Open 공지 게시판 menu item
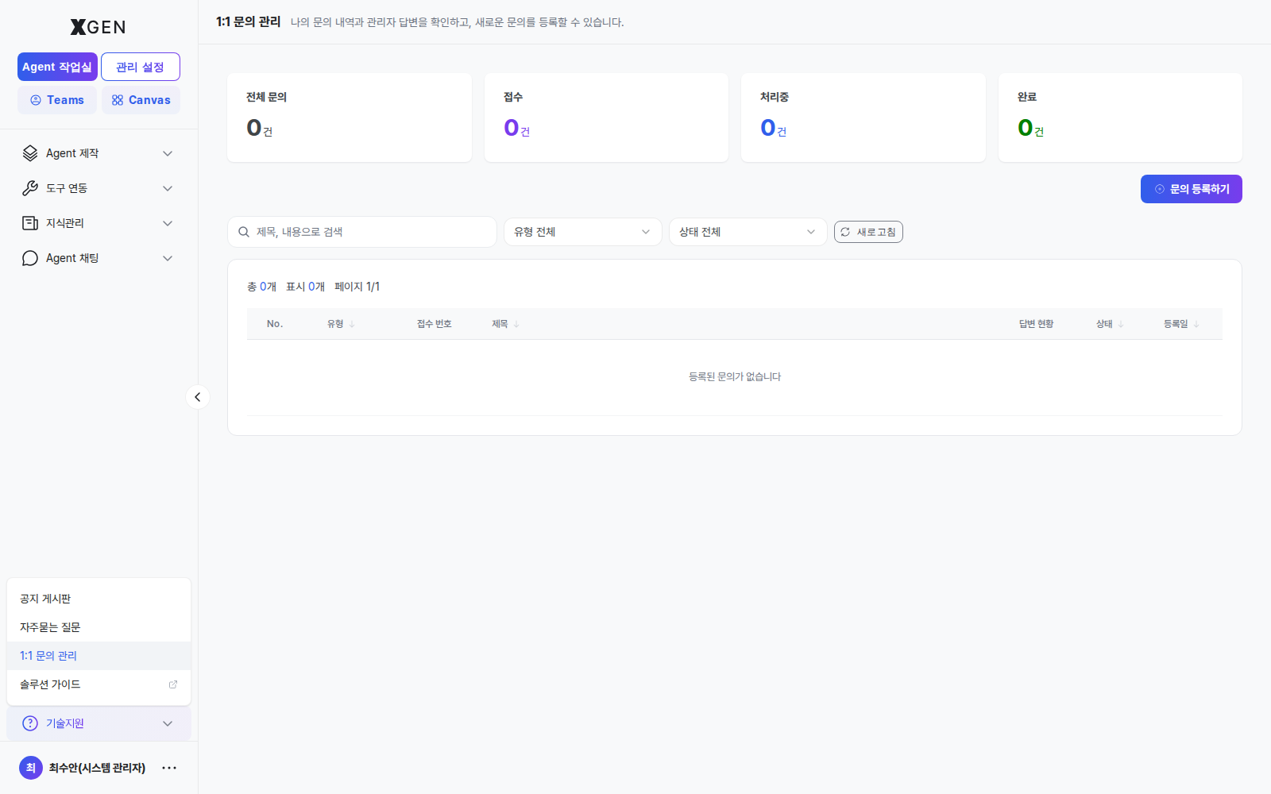Image resolution: width=1271 pixels, height=794 pixels. 99,599
